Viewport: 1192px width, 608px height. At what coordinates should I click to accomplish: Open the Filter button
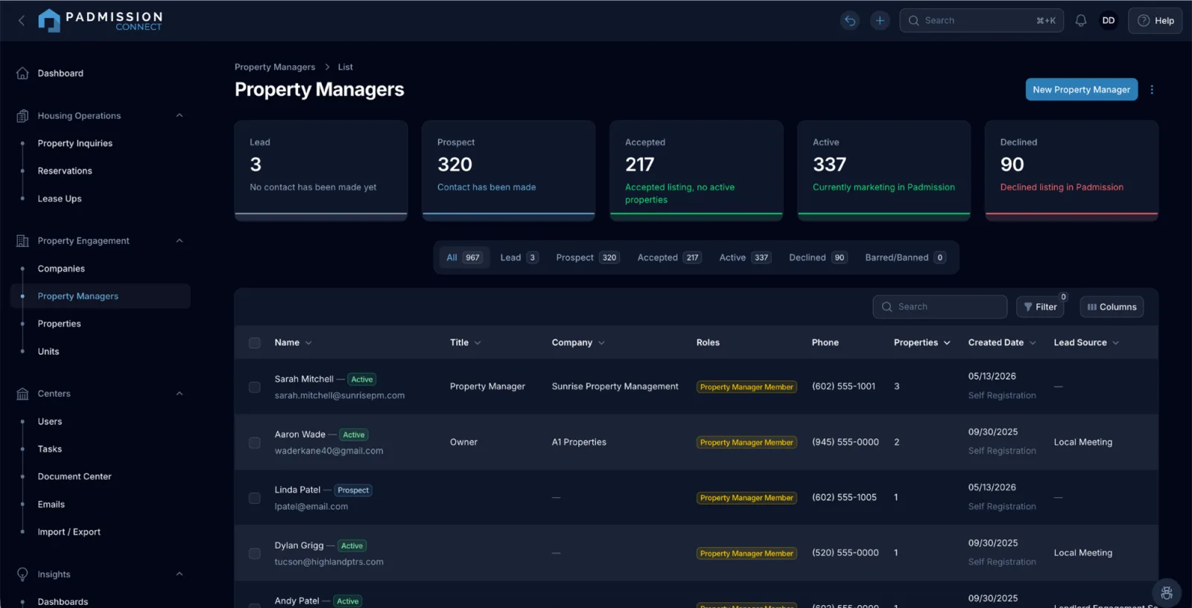click(1041, 307)
